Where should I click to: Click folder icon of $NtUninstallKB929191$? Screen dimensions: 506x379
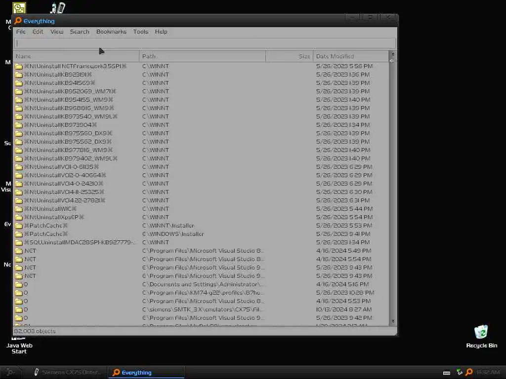19,75
